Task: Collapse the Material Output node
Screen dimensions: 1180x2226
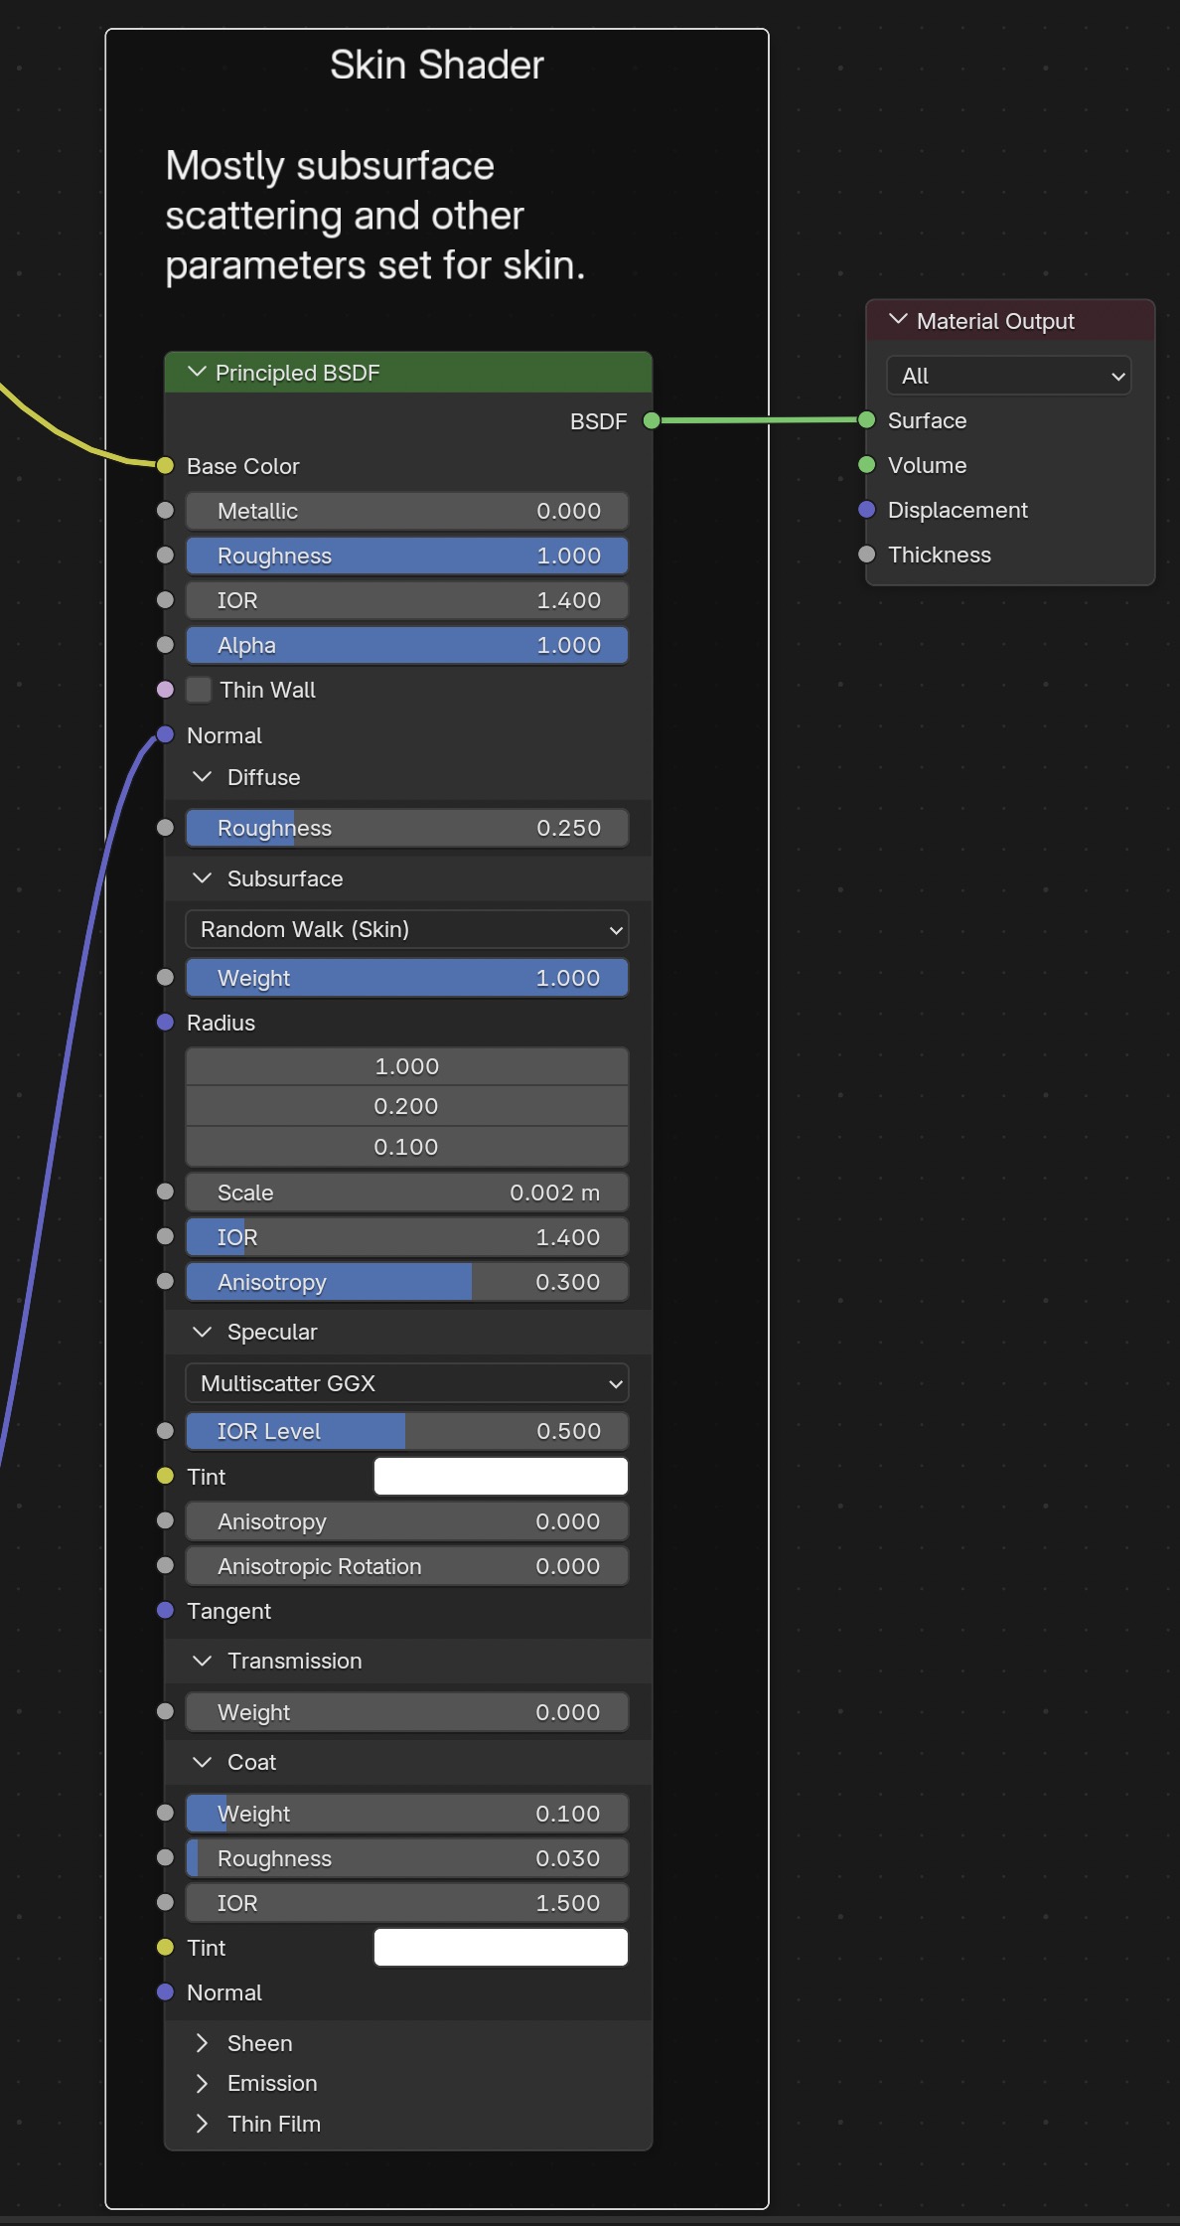Action: pos(898,320)
